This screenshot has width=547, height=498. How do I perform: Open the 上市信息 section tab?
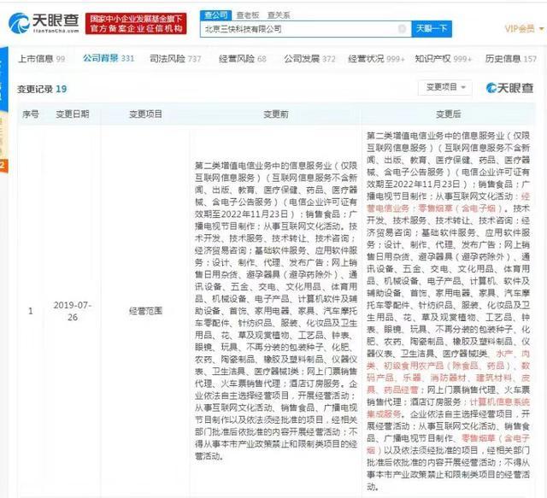pyautogui.click(x=42, y=59)
